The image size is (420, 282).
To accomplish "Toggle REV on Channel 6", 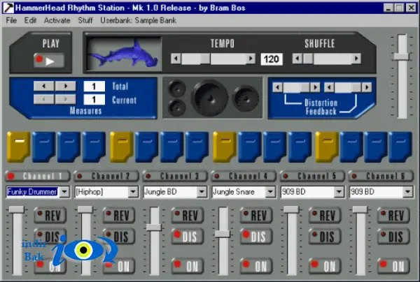I will (393, 215).
